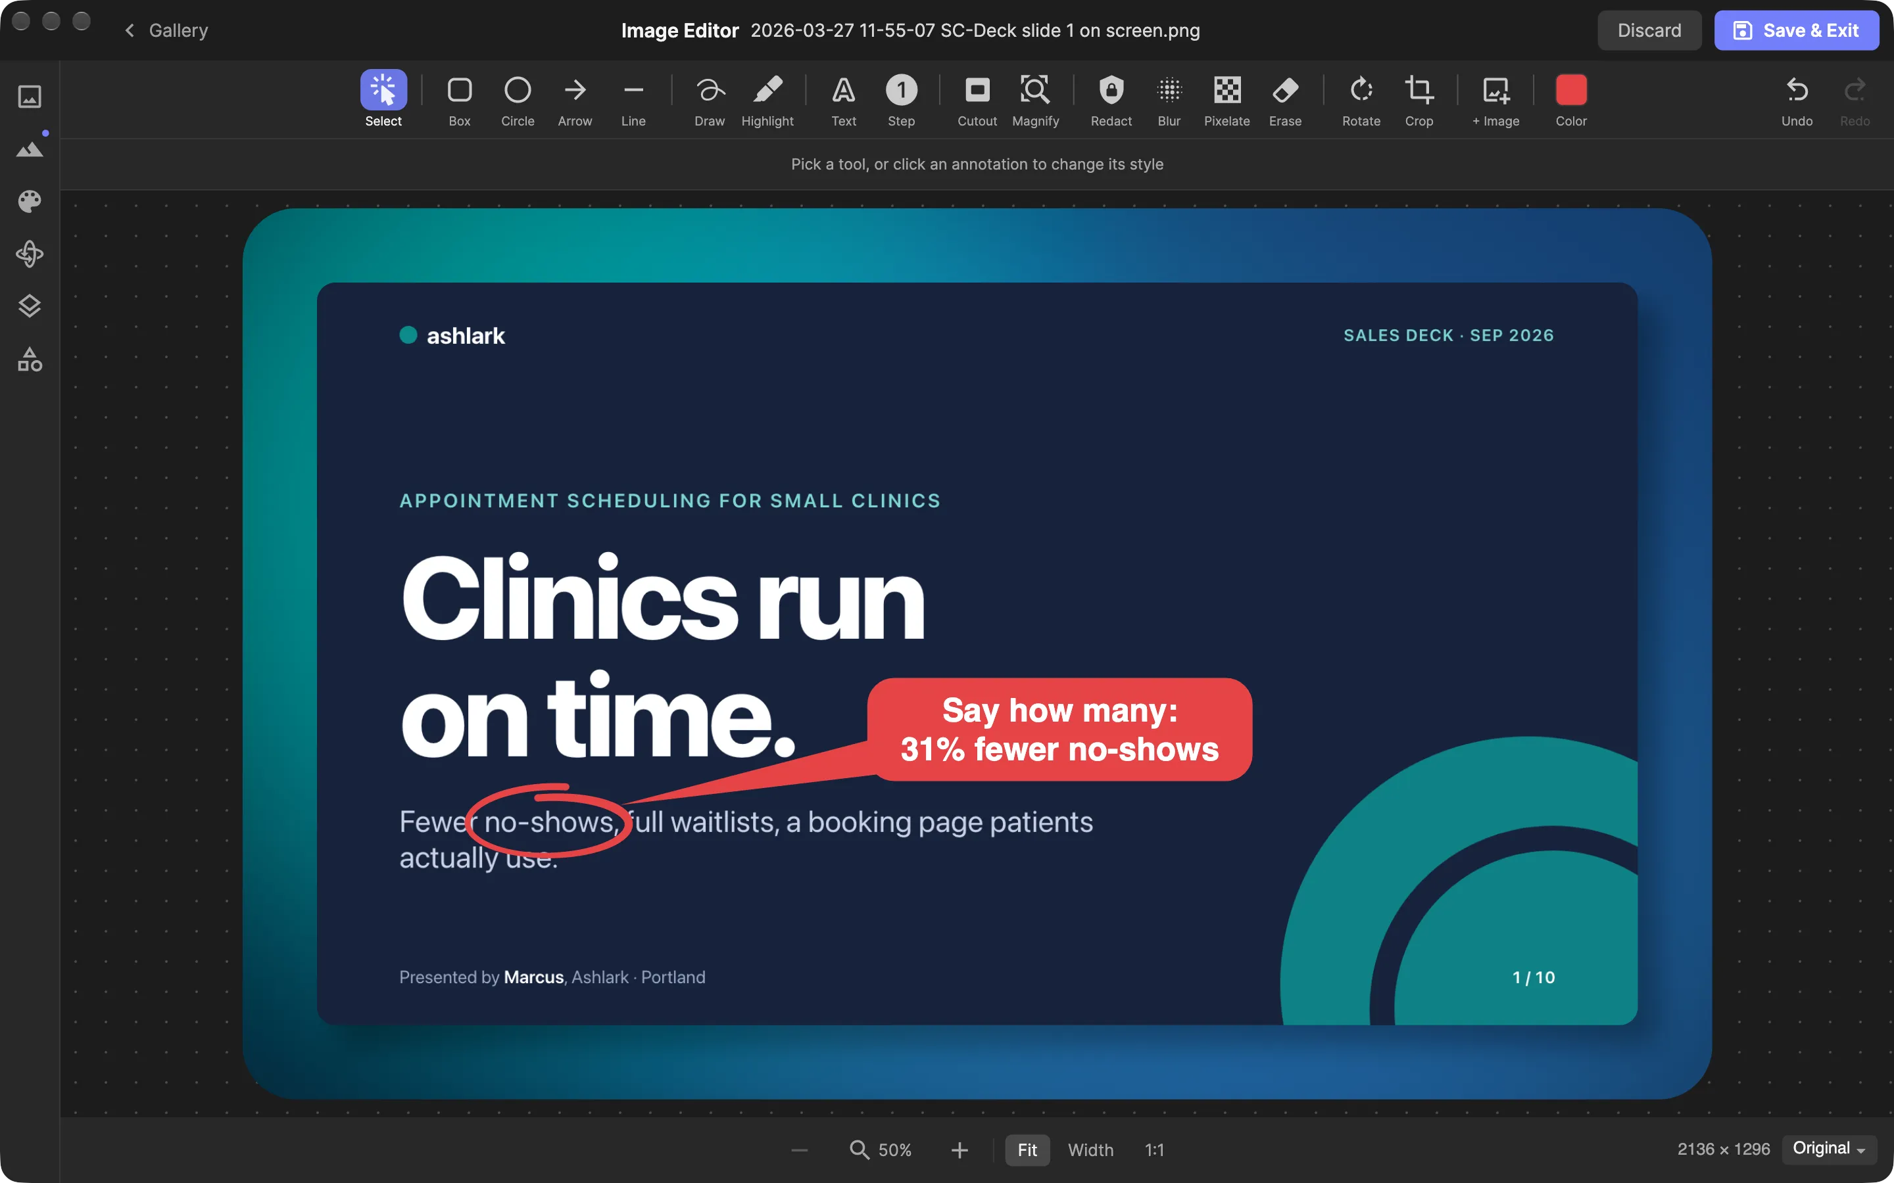The height and width of the screenshot is (1183, 1894).
Task: Rotate the image with Rotate tool
Action: 1361,100
